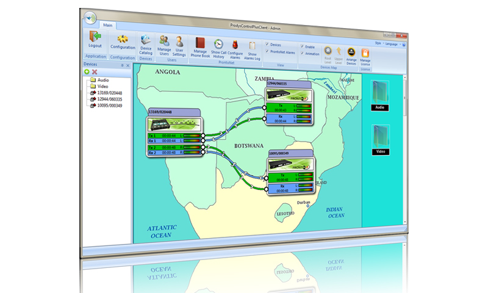Toggle the ProntoNet Alarms checkbox
This screenshot has height=293, width=488.
point(267,52)
